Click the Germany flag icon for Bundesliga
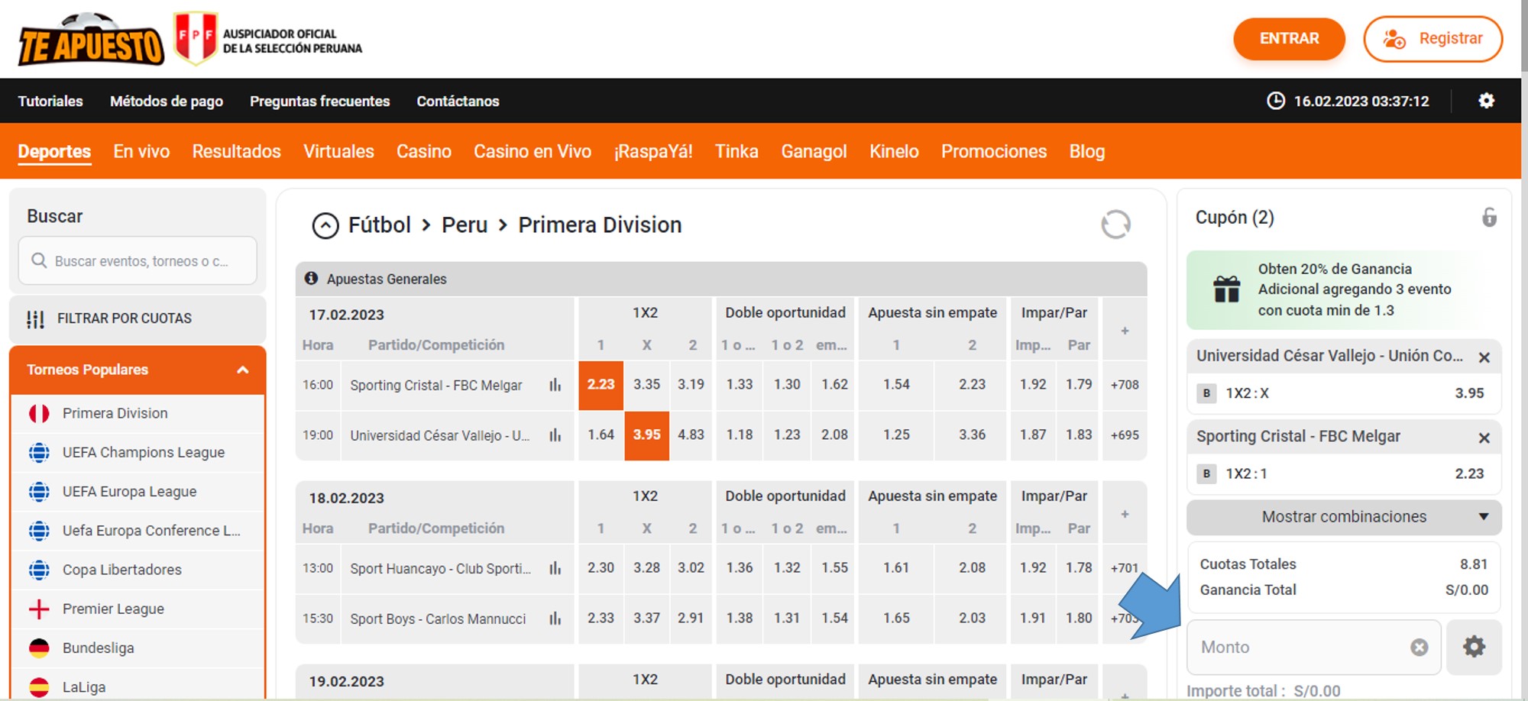Viewport: 1528px width, 701px height. click(x=39, y=648)
